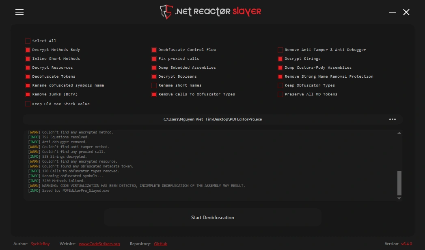Open the www.CodeStrikers.org website link
Viewport: 425px width, 250px height.
click(x=99, y=244)
